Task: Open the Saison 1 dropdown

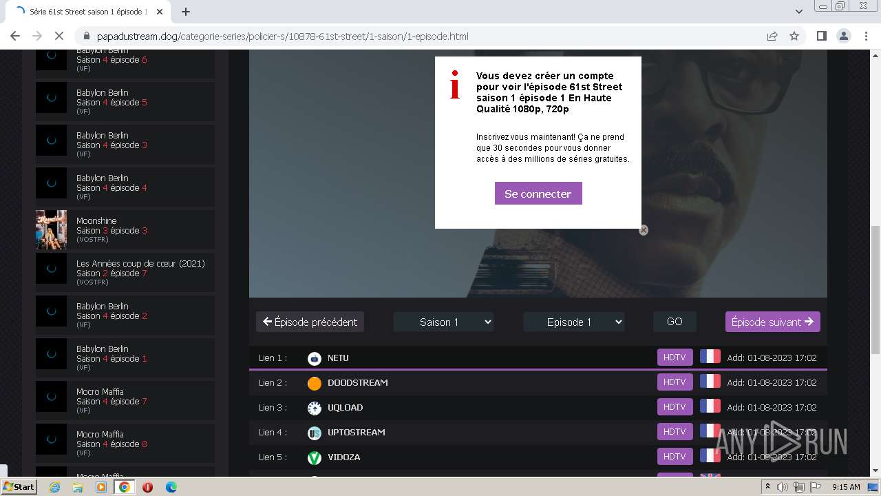Action: point(443,322)
